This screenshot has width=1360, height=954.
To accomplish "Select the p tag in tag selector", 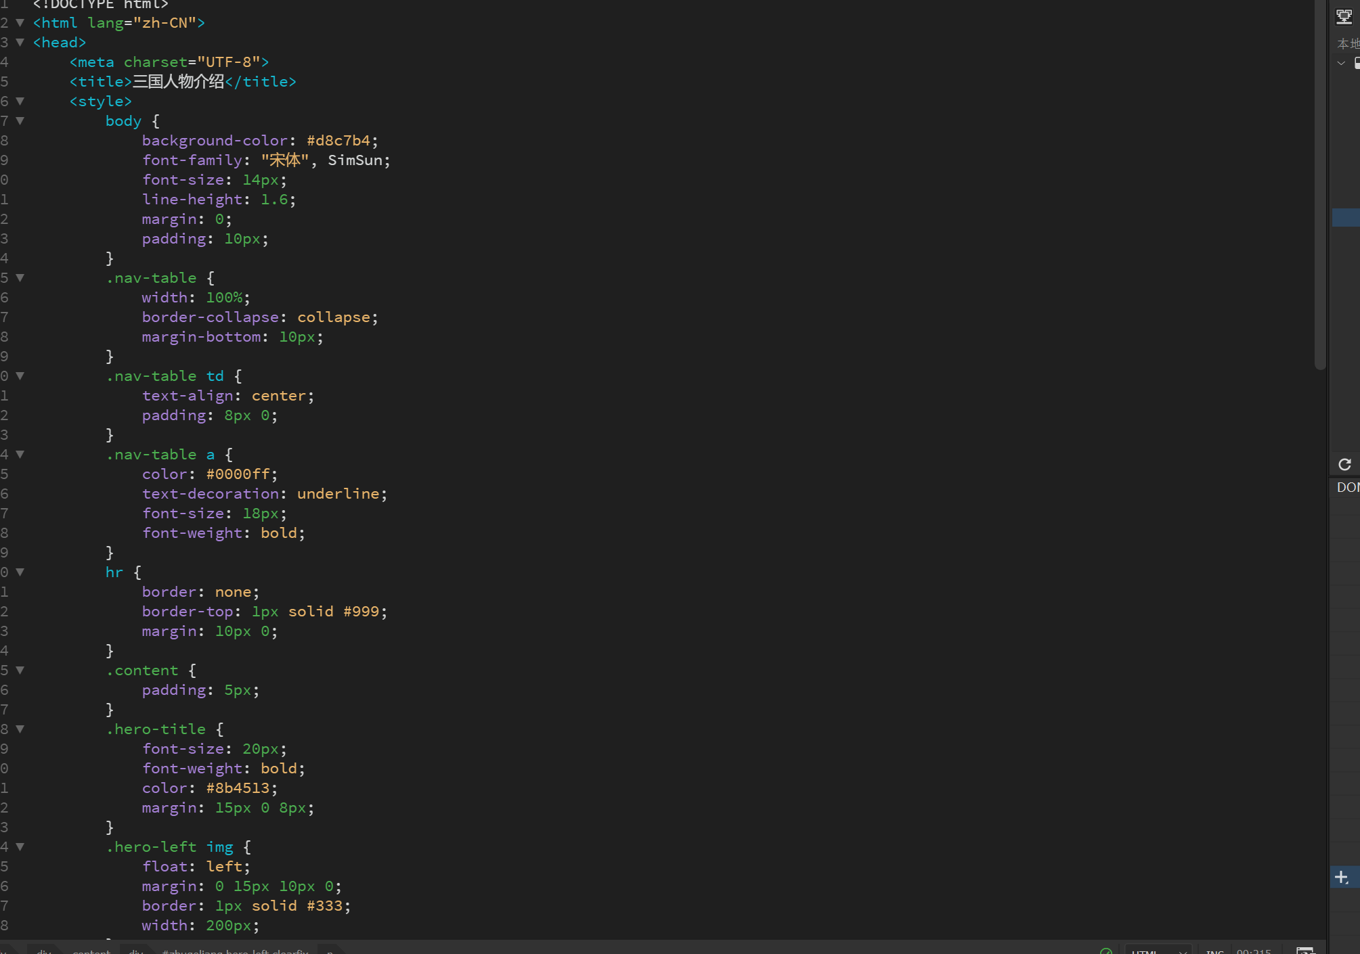I will point(330,951).
